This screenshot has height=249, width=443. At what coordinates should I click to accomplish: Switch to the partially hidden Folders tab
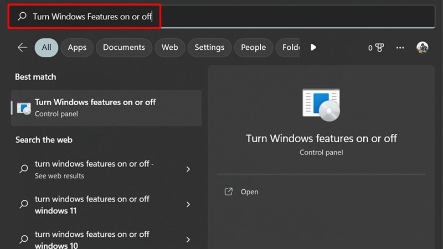tap(287, 48)
